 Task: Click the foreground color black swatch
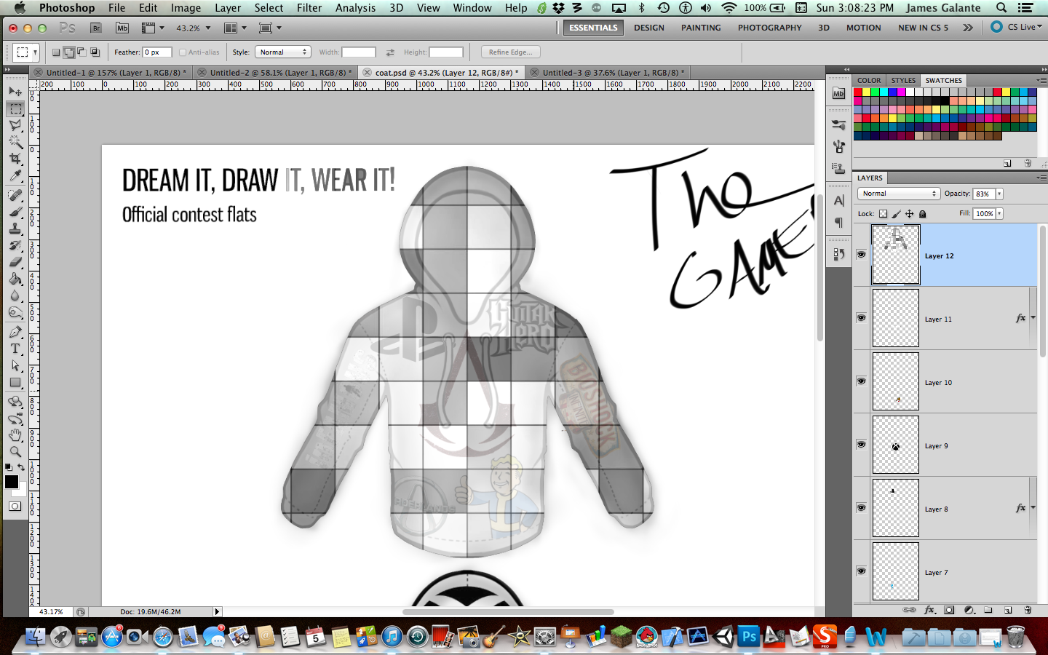pyautogui.click(x=12, y=482)
